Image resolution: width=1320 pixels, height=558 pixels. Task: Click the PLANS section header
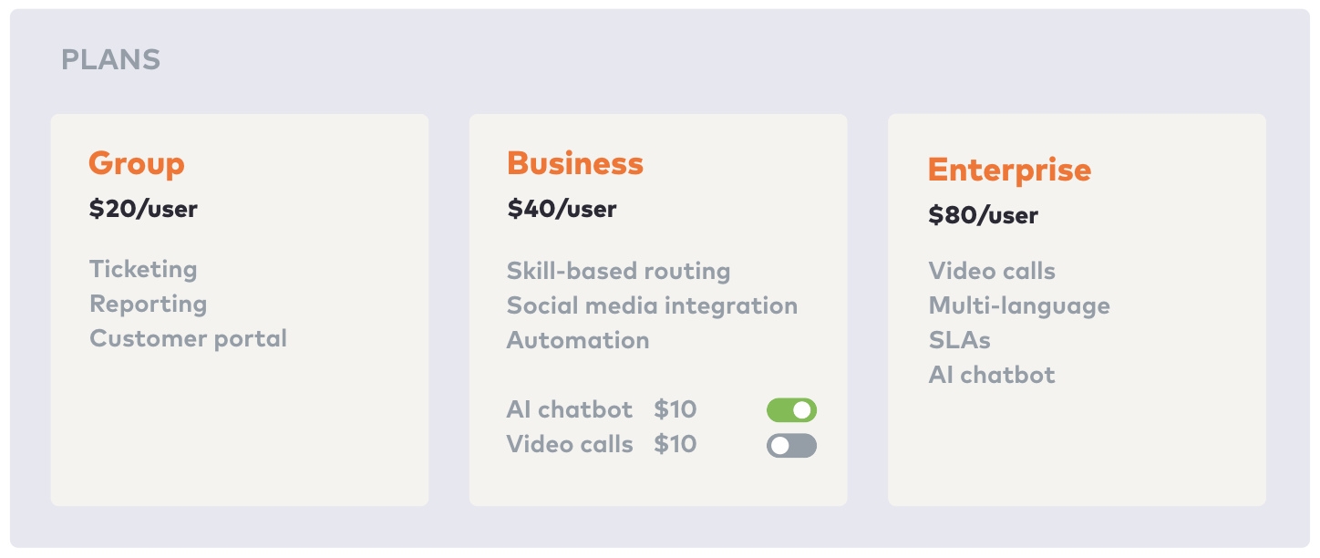point(111,59)
